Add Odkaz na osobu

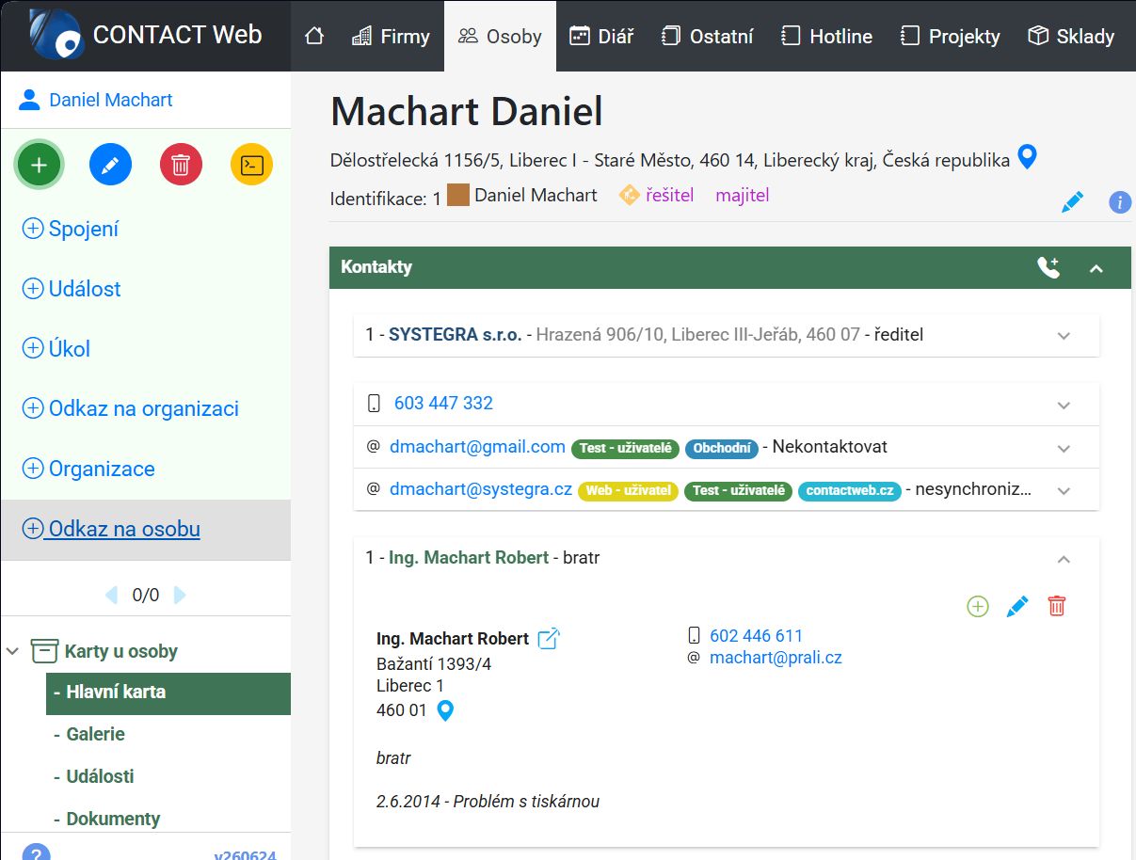pos(111,529)
